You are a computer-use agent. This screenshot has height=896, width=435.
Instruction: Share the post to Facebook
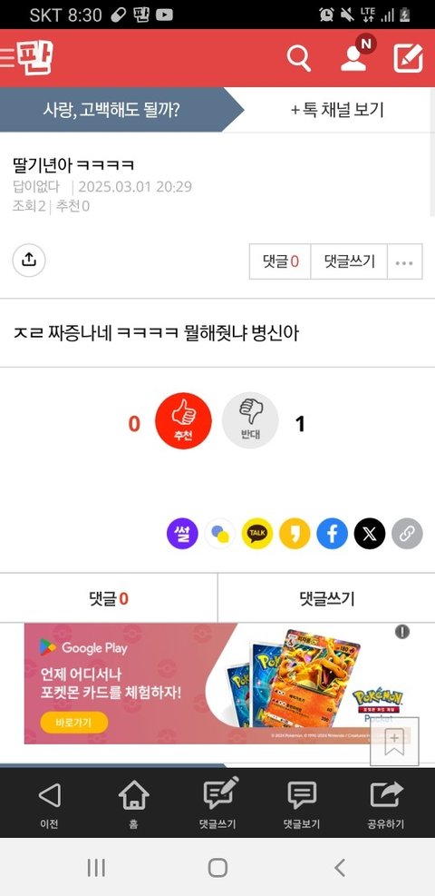pyautogui.click(x=333, y=534)
